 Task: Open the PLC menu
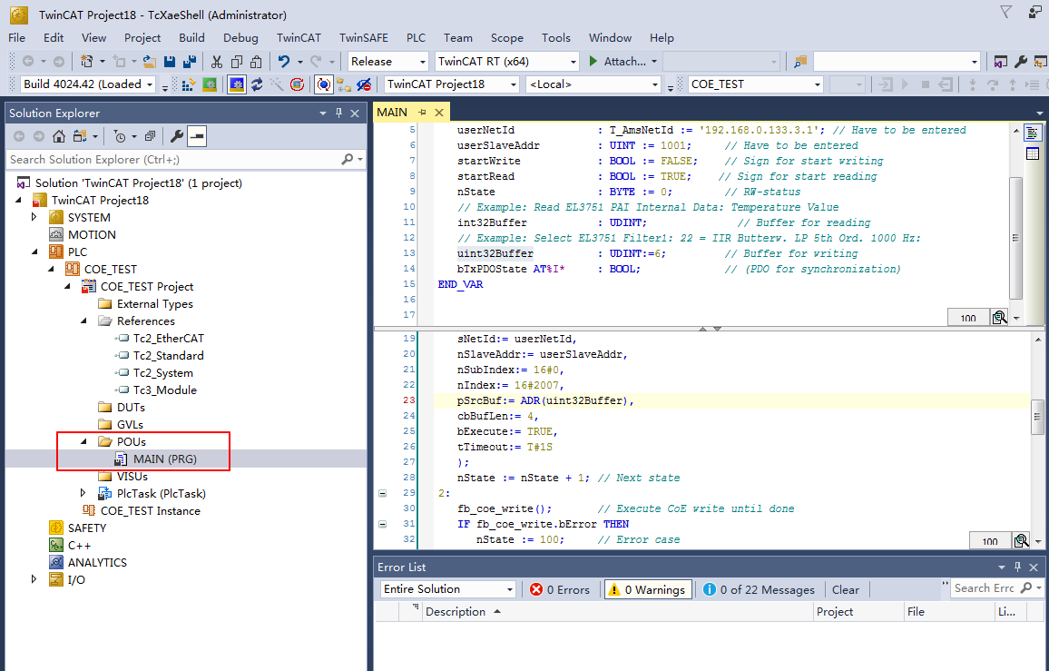pyautogui.click(x=416, y=38)
